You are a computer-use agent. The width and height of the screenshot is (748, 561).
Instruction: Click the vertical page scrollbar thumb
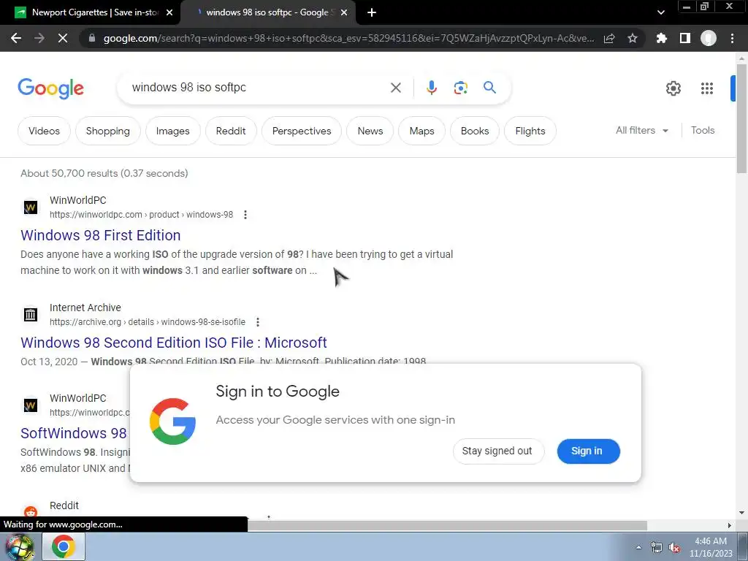click(741, 118)
